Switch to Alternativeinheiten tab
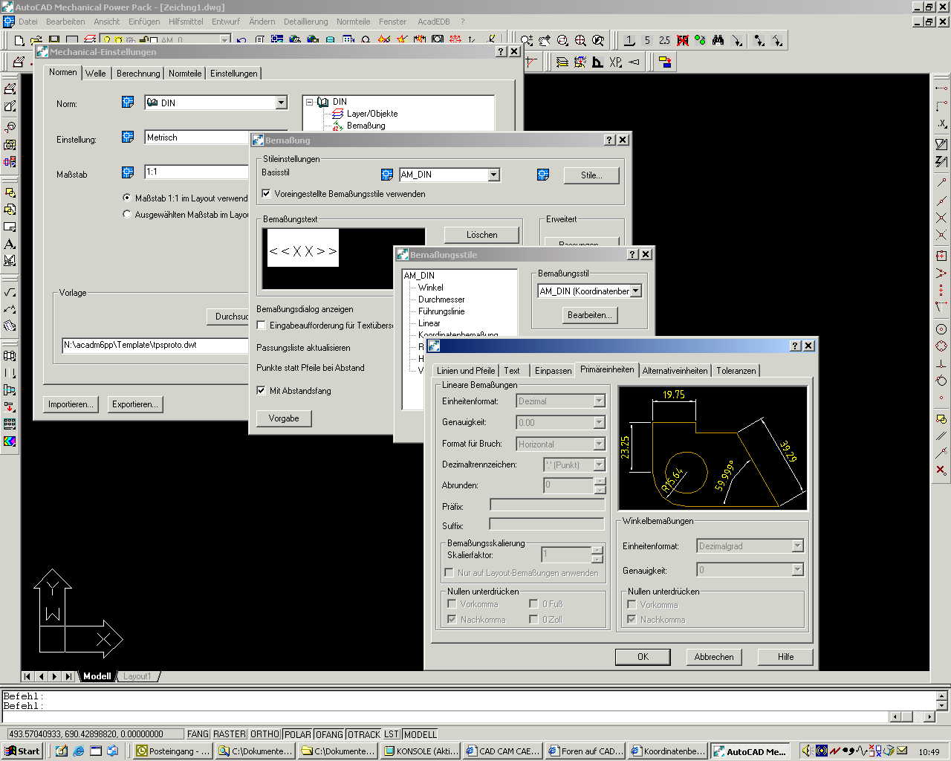 675,370
